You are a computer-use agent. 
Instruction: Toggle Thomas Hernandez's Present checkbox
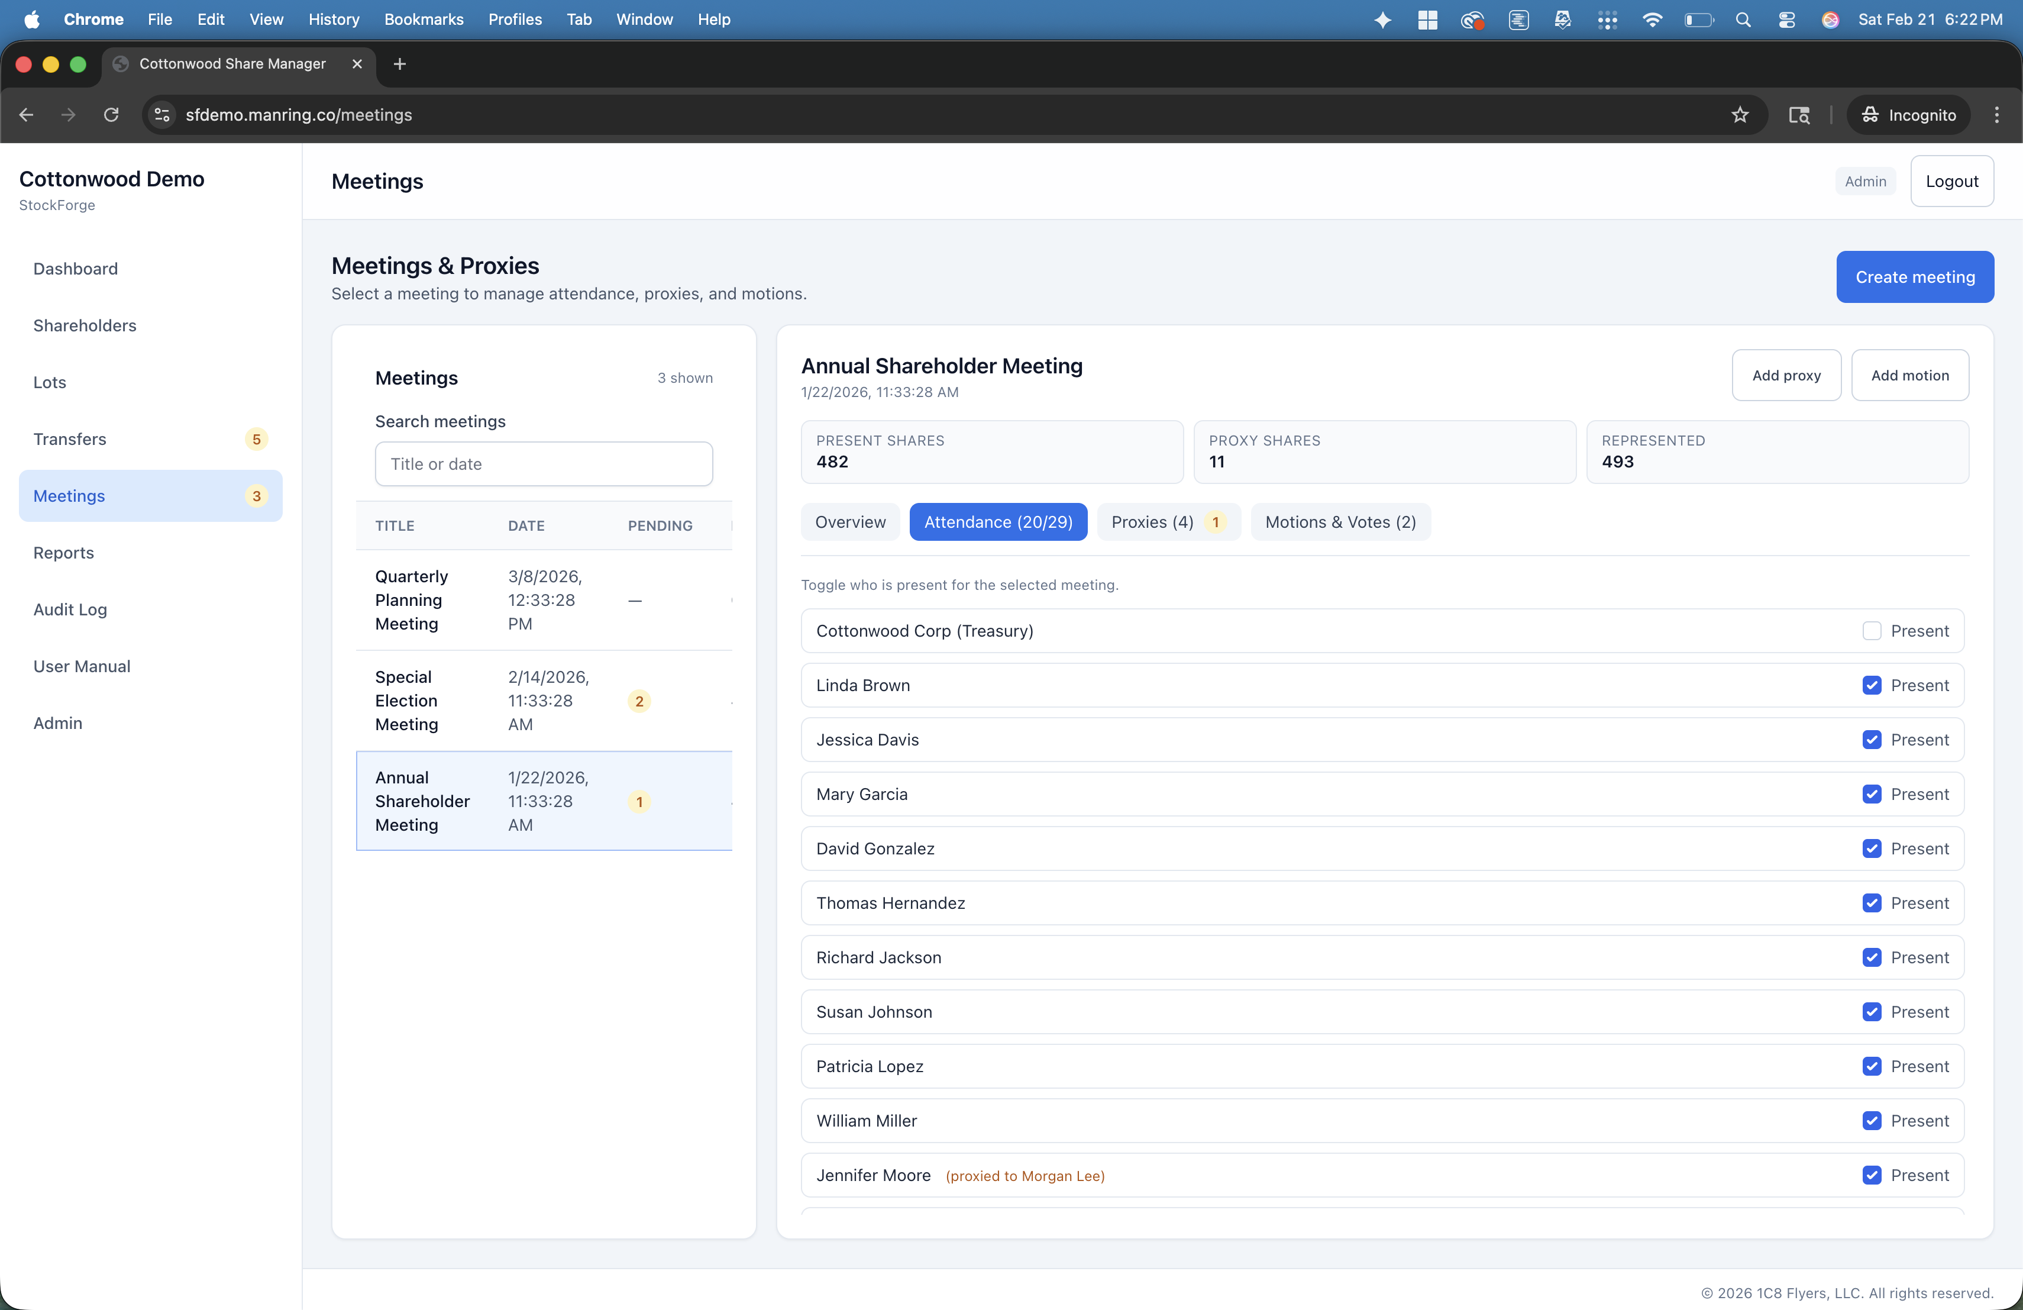(x=1873, y=903)
